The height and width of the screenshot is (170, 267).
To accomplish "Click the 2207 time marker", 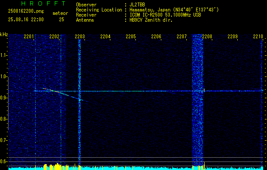I will [182, 37].
